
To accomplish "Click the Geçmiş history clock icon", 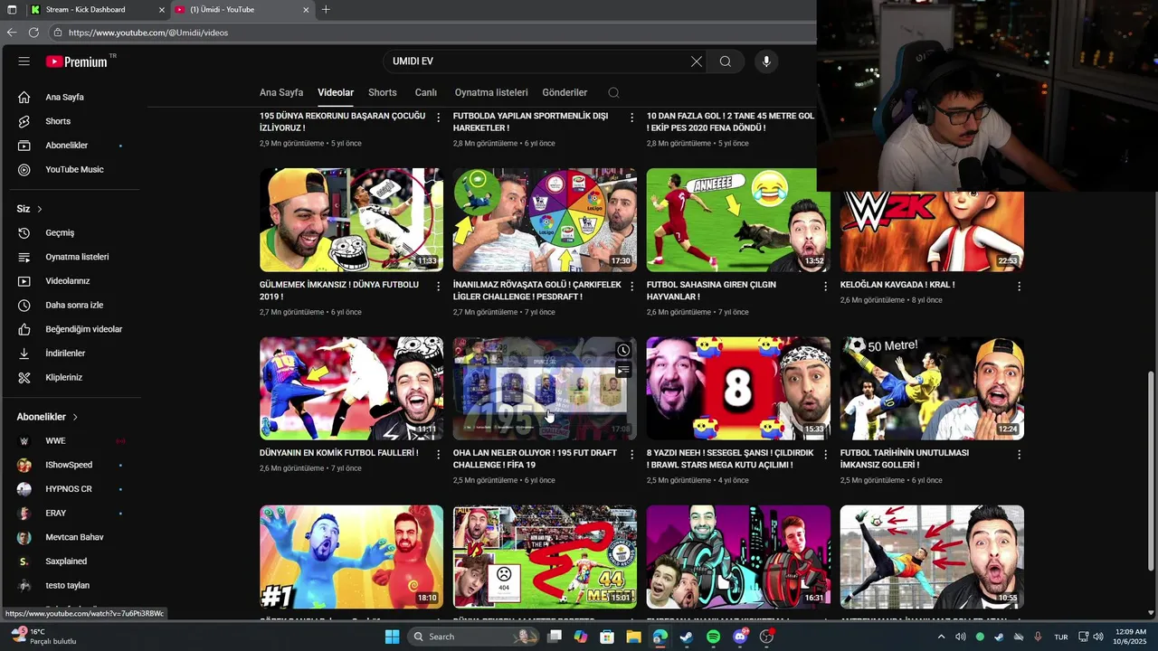I will point(24,232).
